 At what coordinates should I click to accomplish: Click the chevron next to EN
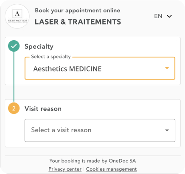point(169,16)
